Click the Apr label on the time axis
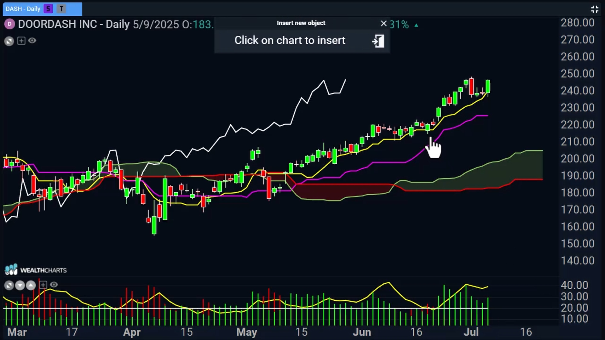The image size is (605, 340). [x=132, y=332]
